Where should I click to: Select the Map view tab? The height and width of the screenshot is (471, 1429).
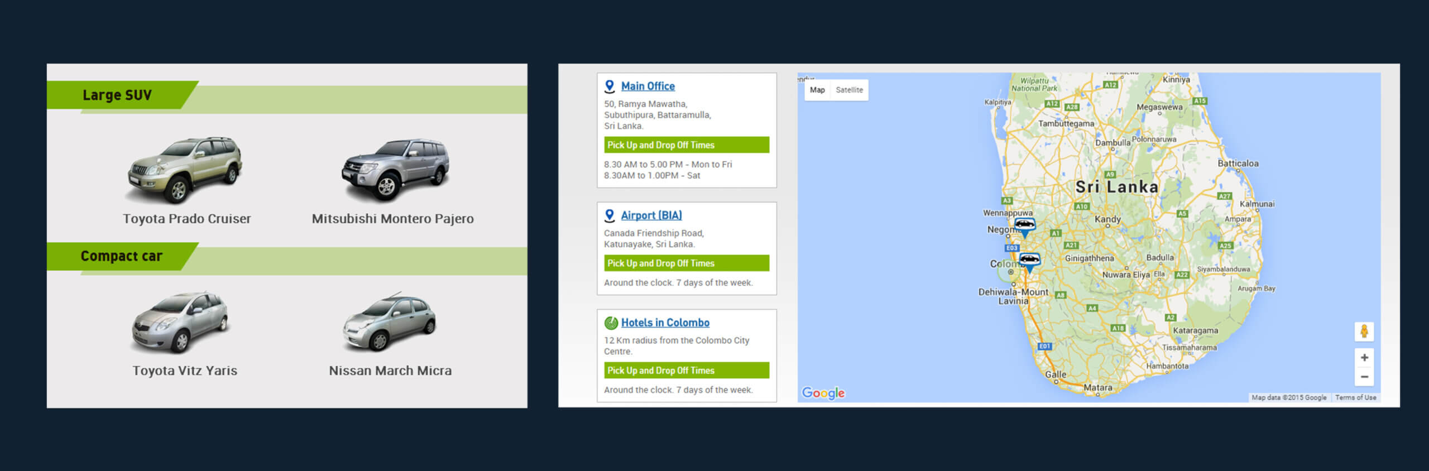[x=817, y=90]
